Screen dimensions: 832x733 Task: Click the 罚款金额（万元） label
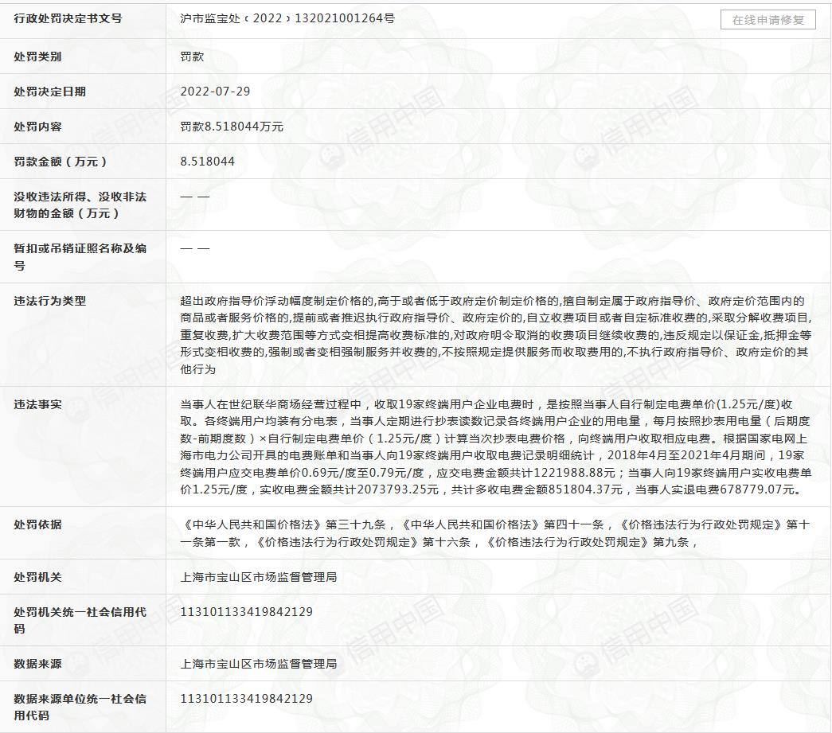61,162
